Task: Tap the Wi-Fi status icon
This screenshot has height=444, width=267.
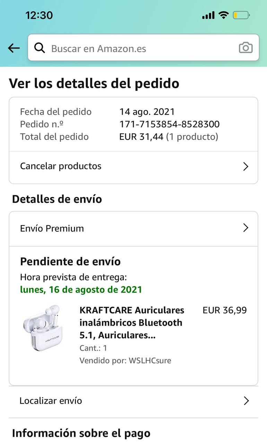Action: (x=224, y=15)
